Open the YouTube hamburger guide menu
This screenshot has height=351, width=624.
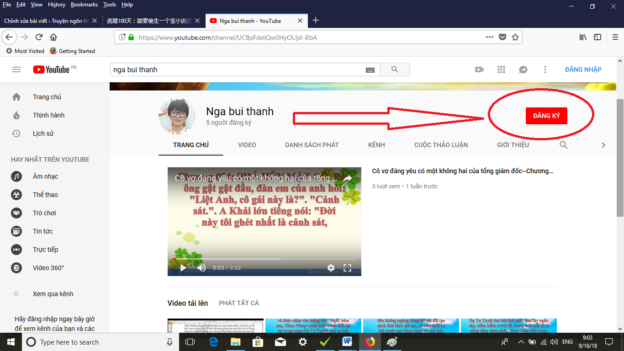16,69
